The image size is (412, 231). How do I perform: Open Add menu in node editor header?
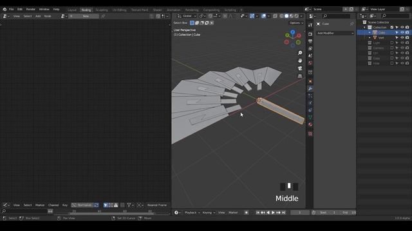click(38, 16)
